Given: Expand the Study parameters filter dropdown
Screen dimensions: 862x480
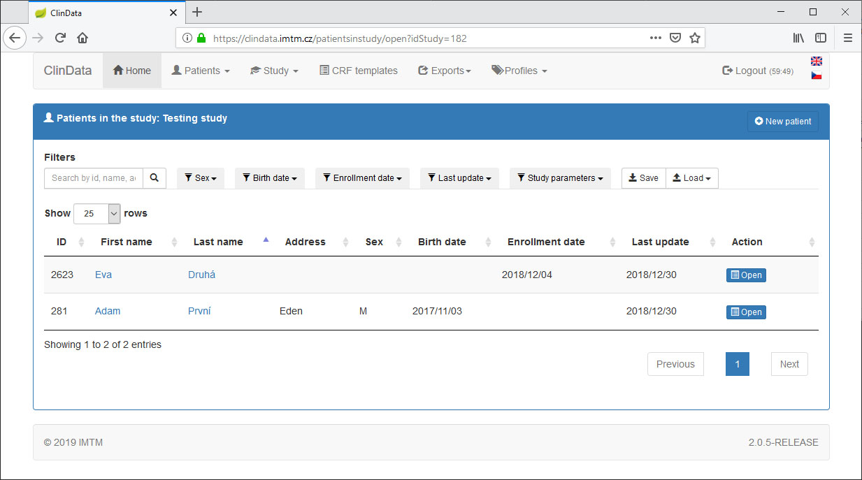Looking at the screenshot, I should [x=560, y=178].
